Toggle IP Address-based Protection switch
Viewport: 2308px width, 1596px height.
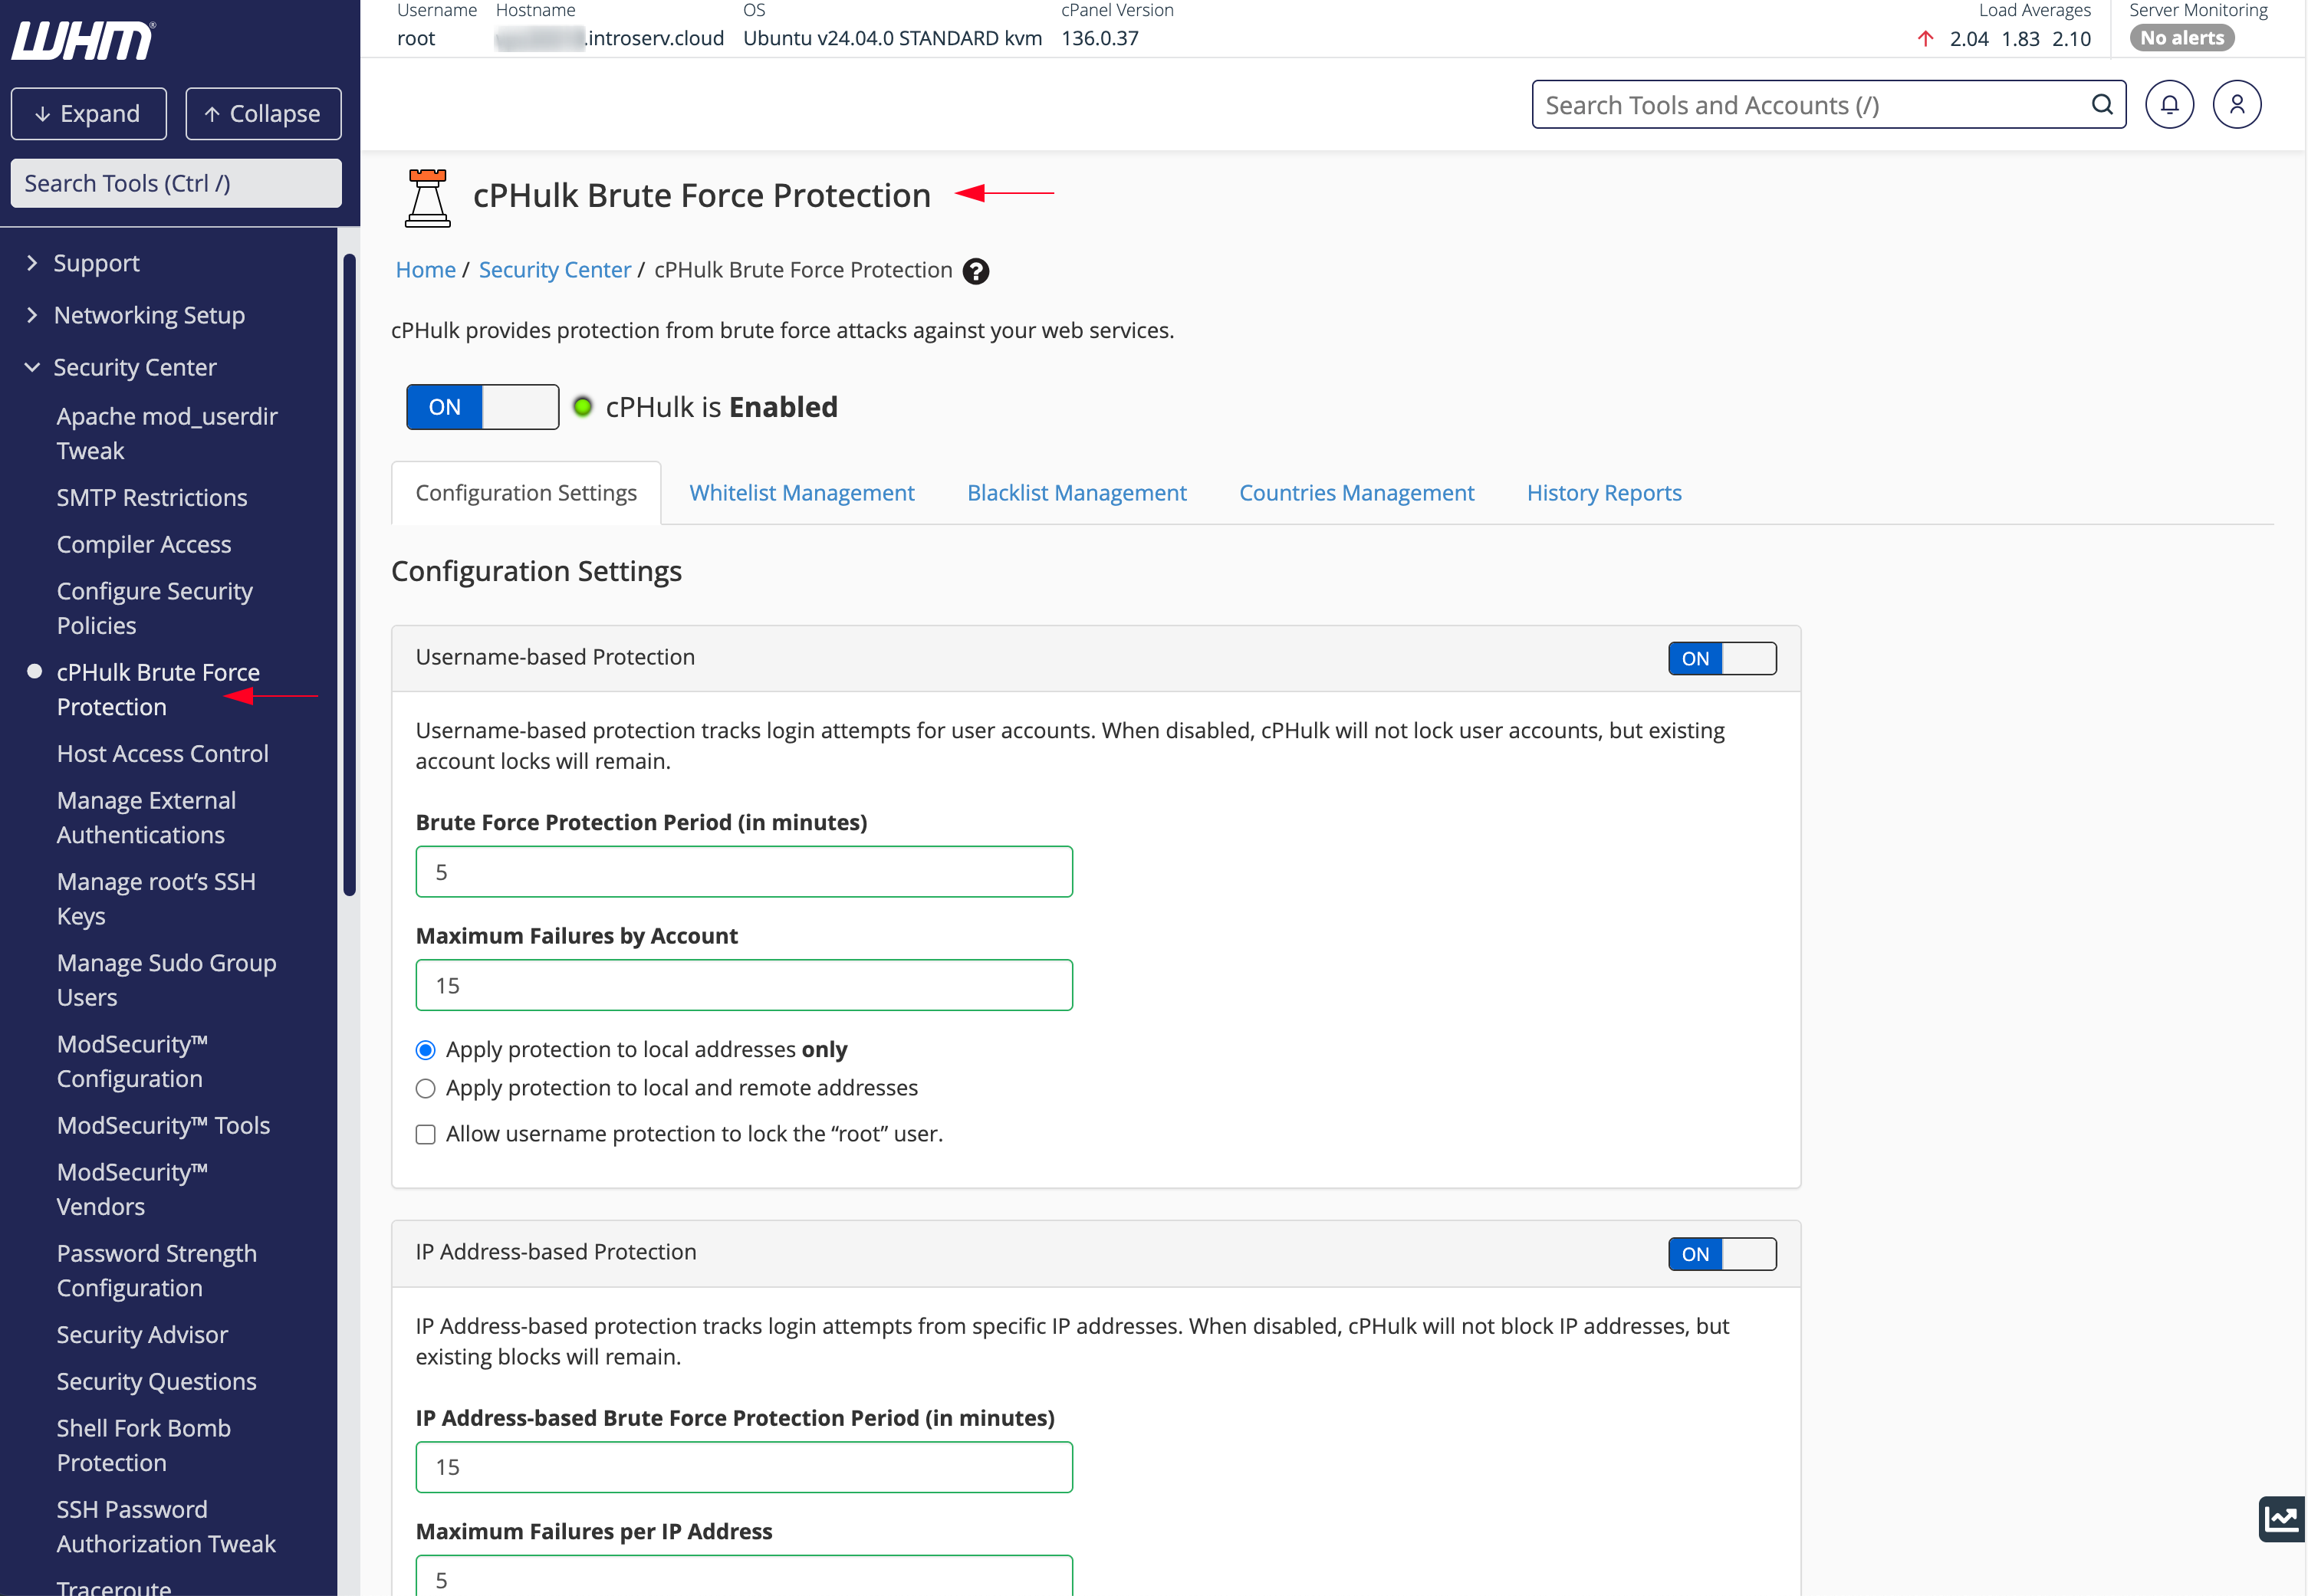1722,1254
